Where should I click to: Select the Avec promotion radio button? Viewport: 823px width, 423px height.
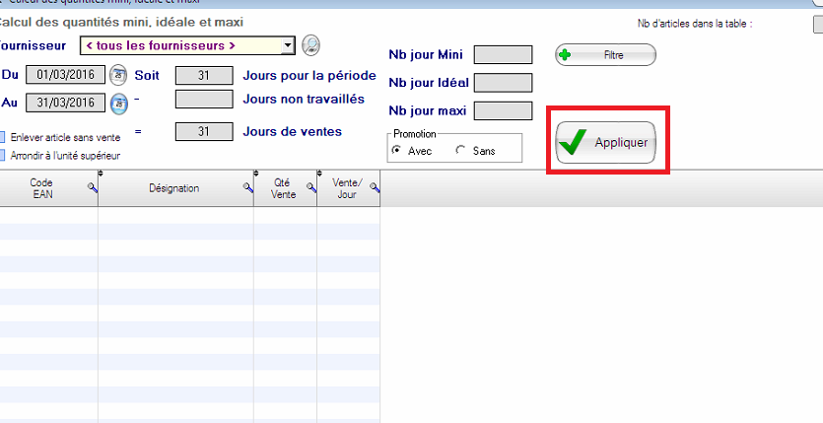point(397,151)
